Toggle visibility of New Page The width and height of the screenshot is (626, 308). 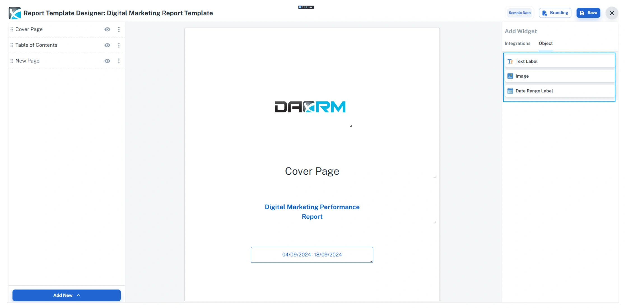107,61
